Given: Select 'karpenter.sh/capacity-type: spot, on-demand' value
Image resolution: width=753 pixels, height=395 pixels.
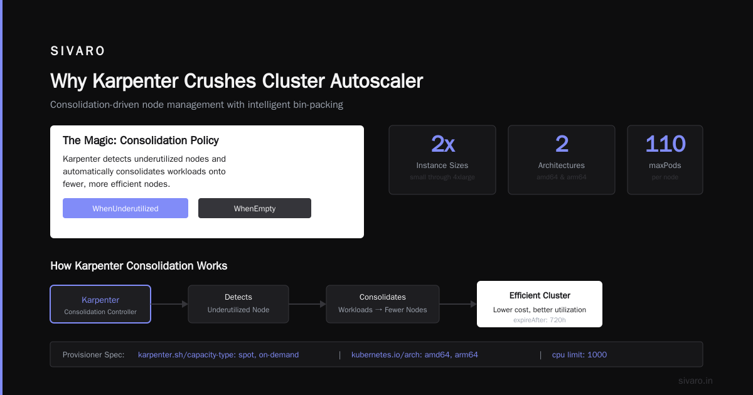Looking at the screenshot, I should click(x=218, y=355).
